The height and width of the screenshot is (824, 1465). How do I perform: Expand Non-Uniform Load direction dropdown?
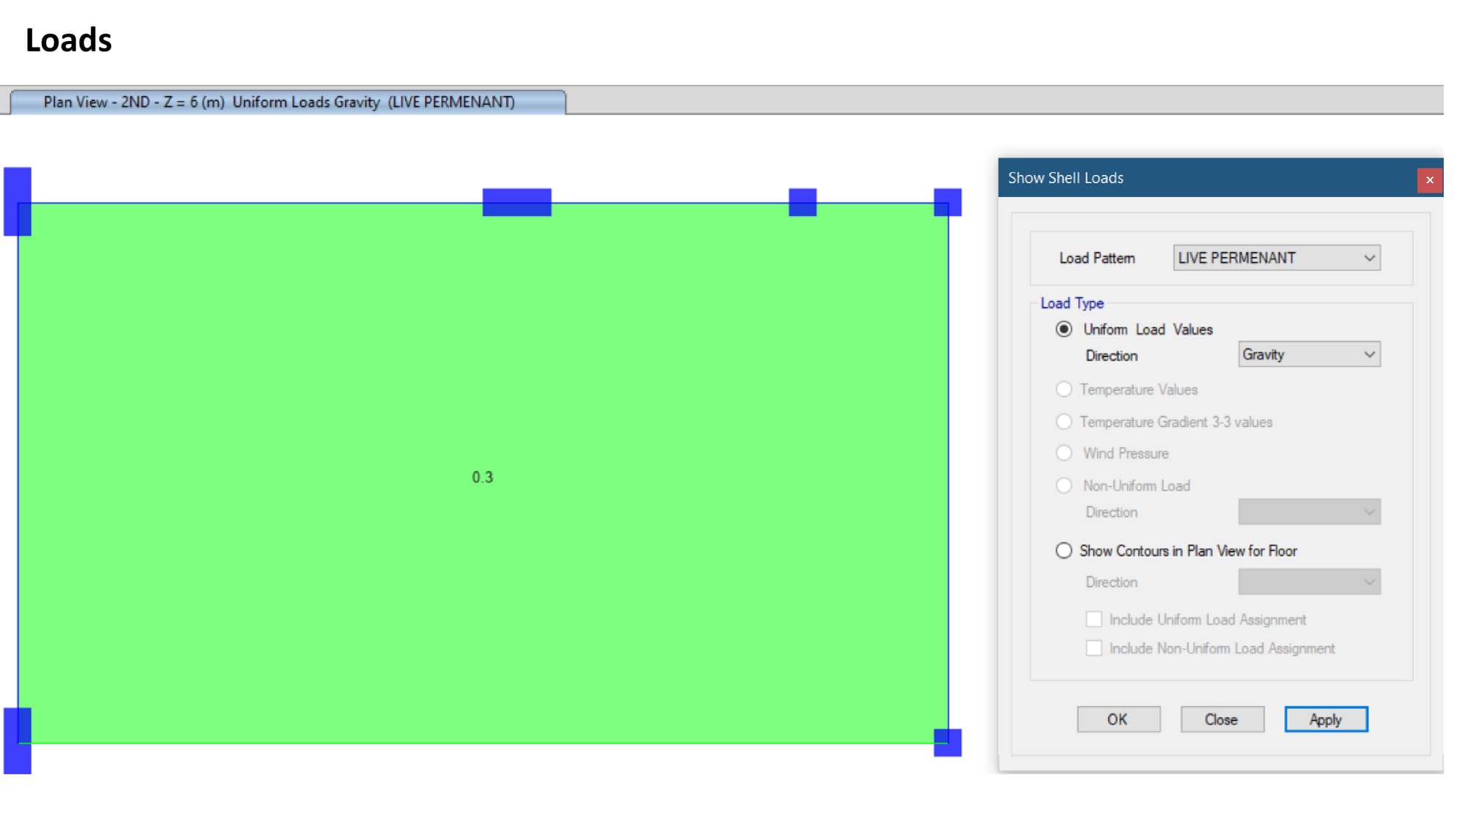click(1308, 512)
